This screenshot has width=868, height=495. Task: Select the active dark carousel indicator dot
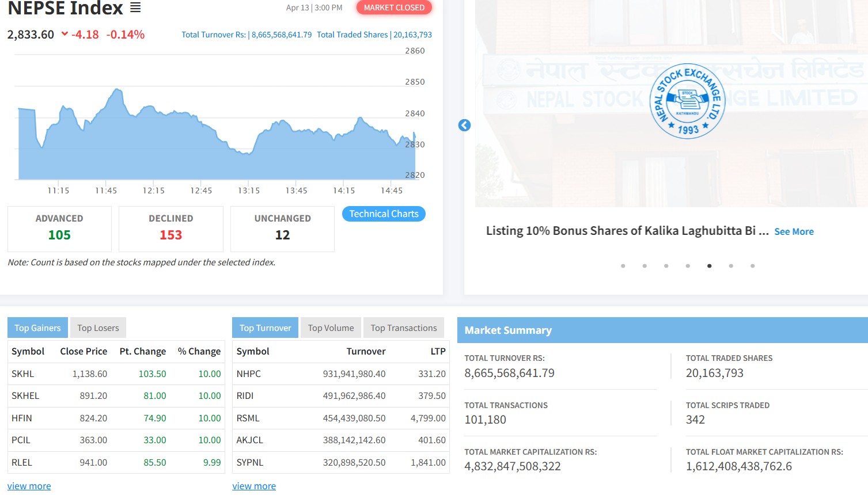pyautogui.click(x=709, y=266)
